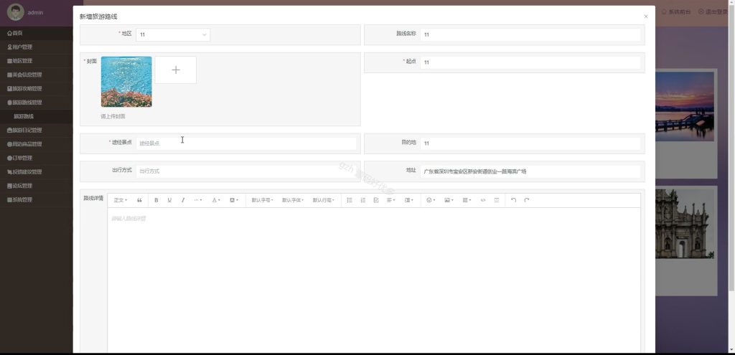The image size is (735, 355).
Task: Open the 正文 heading style dropdown
Action: [x=121, y=200]
